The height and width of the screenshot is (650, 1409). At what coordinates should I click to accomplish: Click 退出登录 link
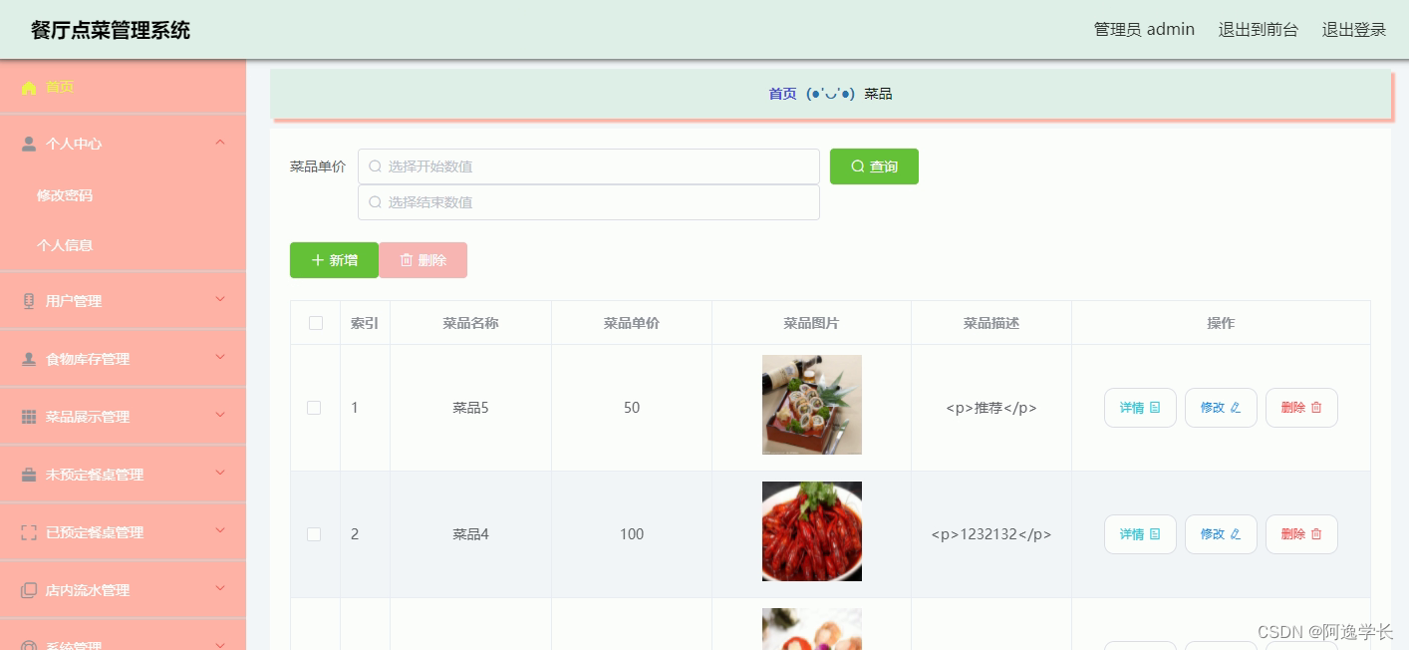[x=1354, y=30]
